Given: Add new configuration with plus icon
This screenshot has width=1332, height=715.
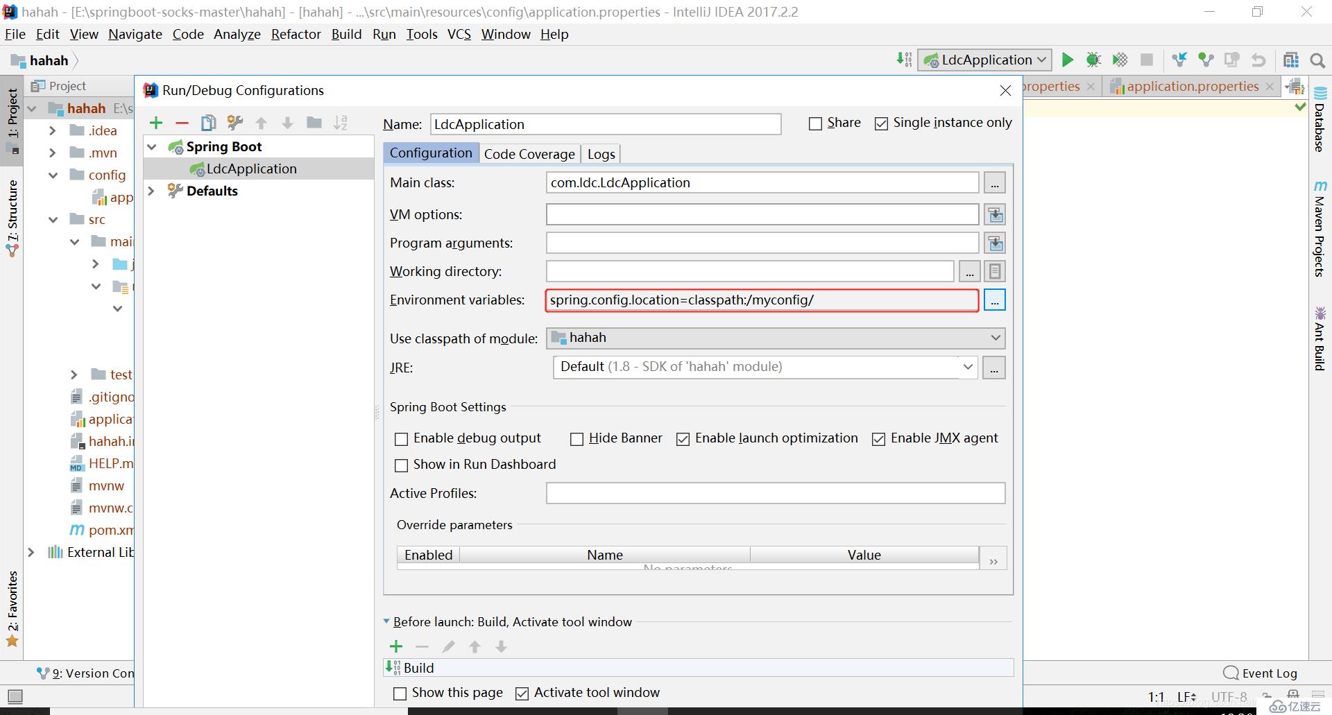Looking at the screenshot, I should pyautogui.click(x=156, y=123).
